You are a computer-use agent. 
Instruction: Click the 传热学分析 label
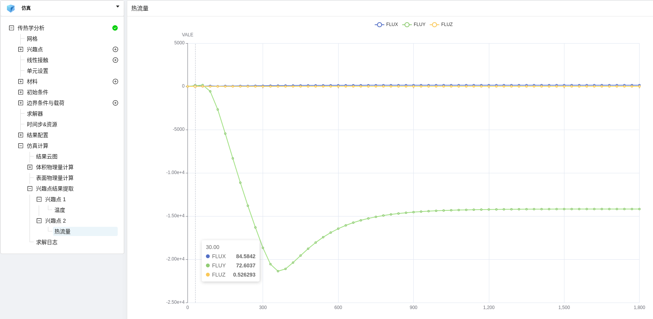(31, 28)
